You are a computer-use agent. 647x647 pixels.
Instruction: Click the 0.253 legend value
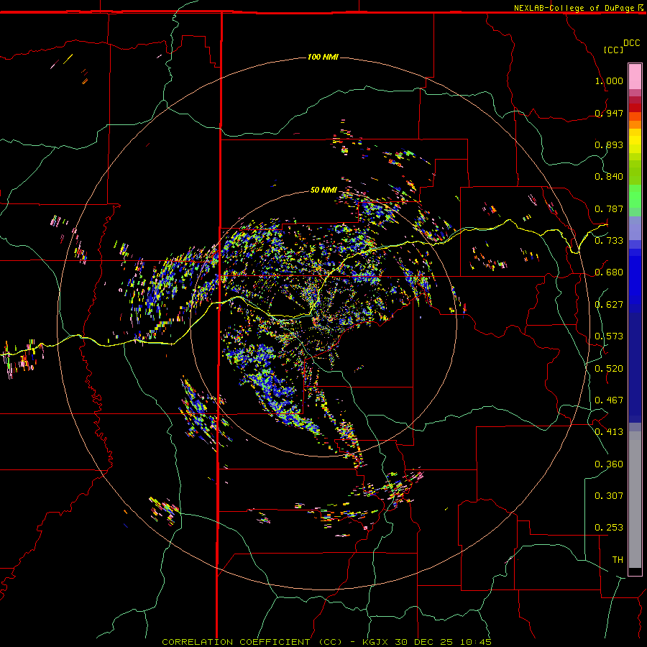609,528
